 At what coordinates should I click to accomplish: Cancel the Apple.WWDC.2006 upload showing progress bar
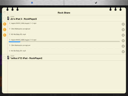(123, 41)
